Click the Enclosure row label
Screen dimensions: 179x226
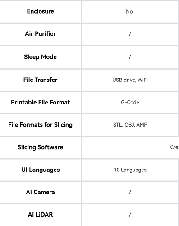pyautogui.click(x=40, y=11)
